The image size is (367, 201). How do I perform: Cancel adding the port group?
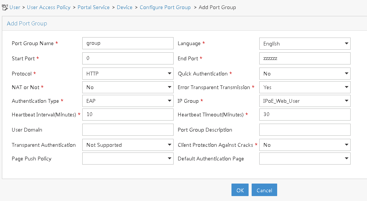[264, 190]
